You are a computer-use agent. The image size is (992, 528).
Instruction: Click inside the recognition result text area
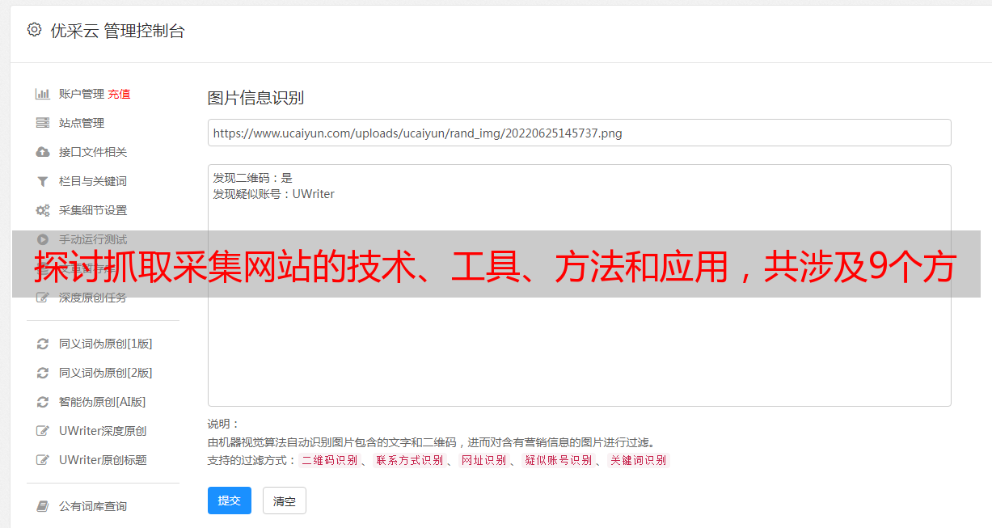tap(579, 285)
